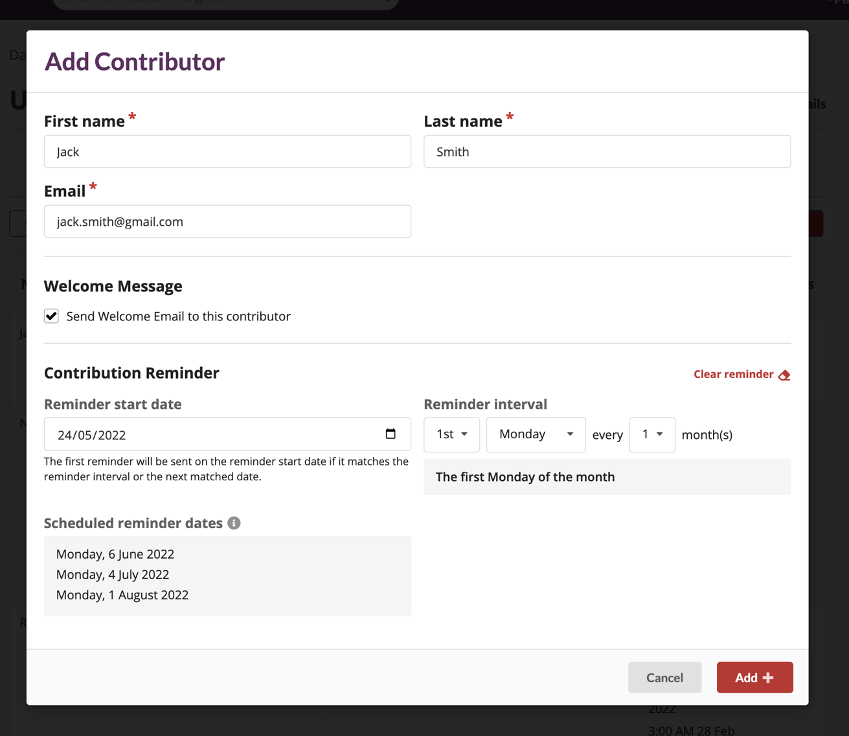Open the month interval dropdown showing 1
849x736 pixels.
click(652, 434)
